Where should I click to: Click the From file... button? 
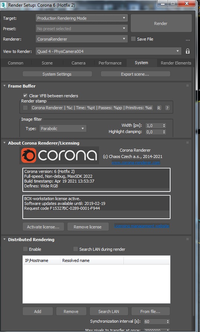(x=150, y=311)
